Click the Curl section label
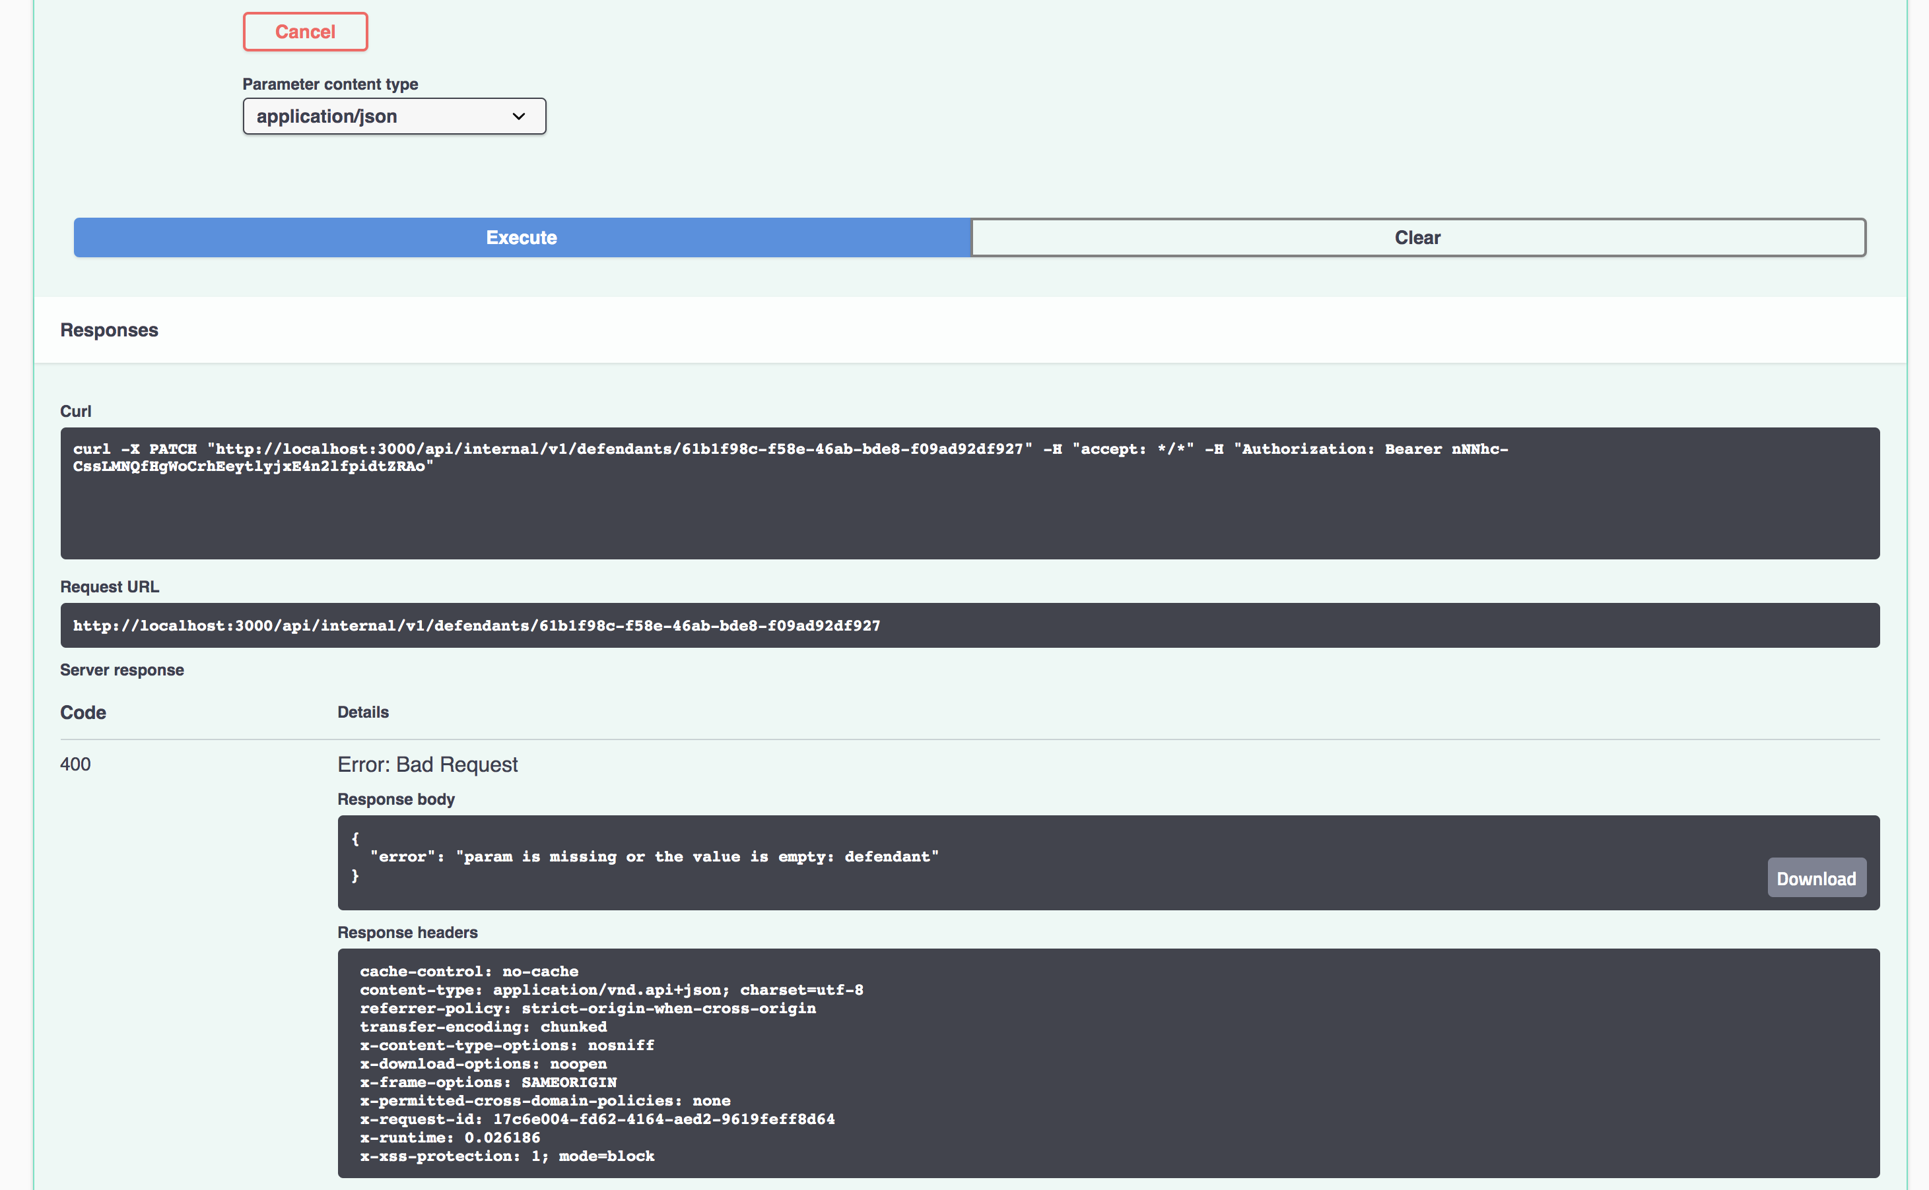The image size is (1929, 1190). pyautogui.click(x=75, y=411)
